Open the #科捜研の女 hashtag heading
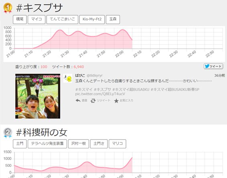Viewport: 227px width, 178px height. (42, 132)
